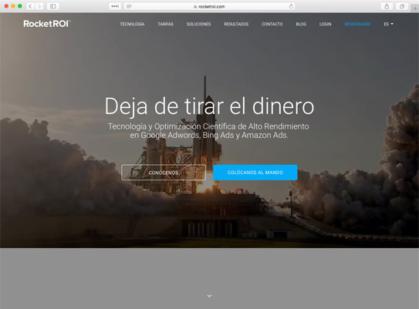The height and width of the screenshot is (309, 419).
Task: Go forward with Safari's forward arrow
Action: [39, 6]
